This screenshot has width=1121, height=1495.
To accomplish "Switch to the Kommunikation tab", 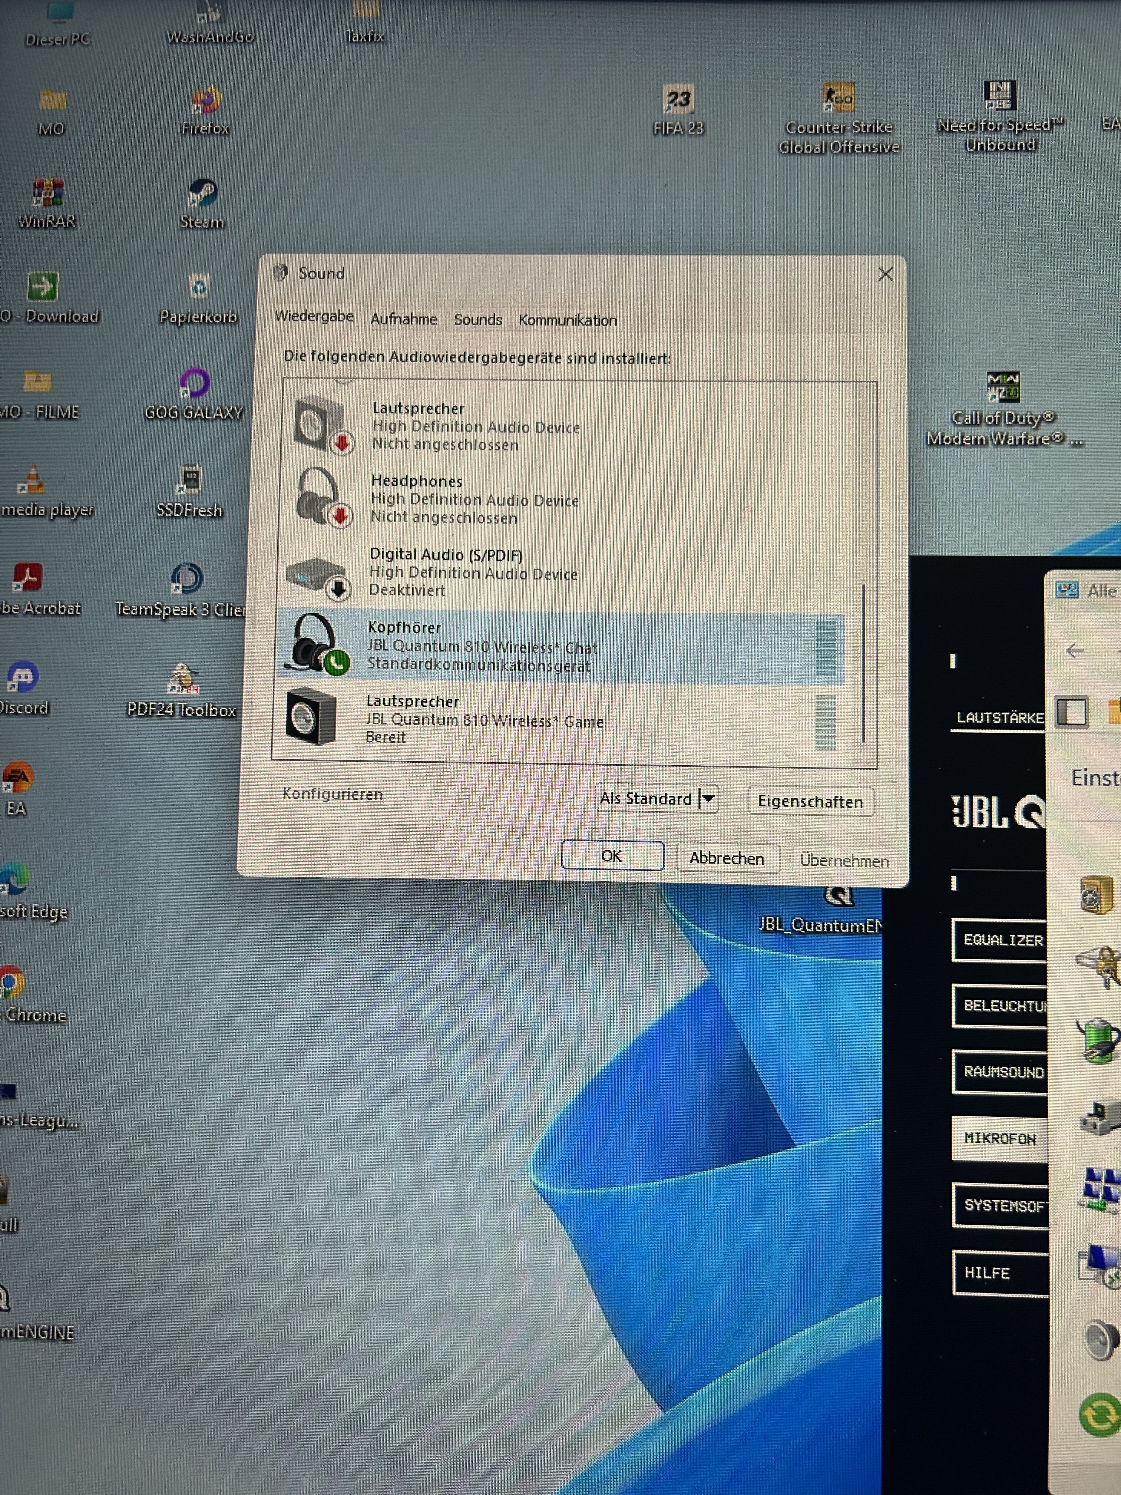I will pyautogui.click(x=568, y=320).
